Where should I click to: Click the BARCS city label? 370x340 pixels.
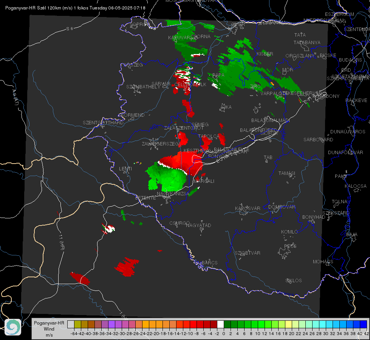(210, 263)
